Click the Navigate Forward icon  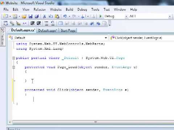pyautogui.click(x=93, y=16)
